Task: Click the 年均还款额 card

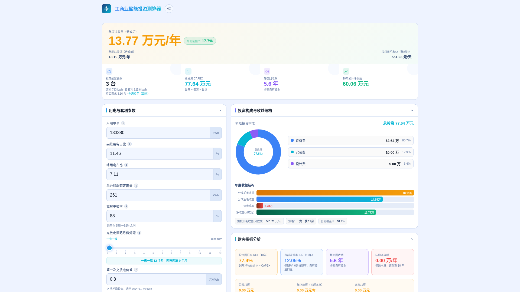Action: coord(393,262)
